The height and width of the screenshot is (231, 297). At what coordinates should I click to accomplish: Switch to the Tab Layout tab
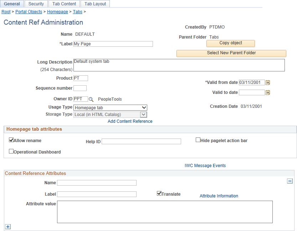(x=95, y=4)
